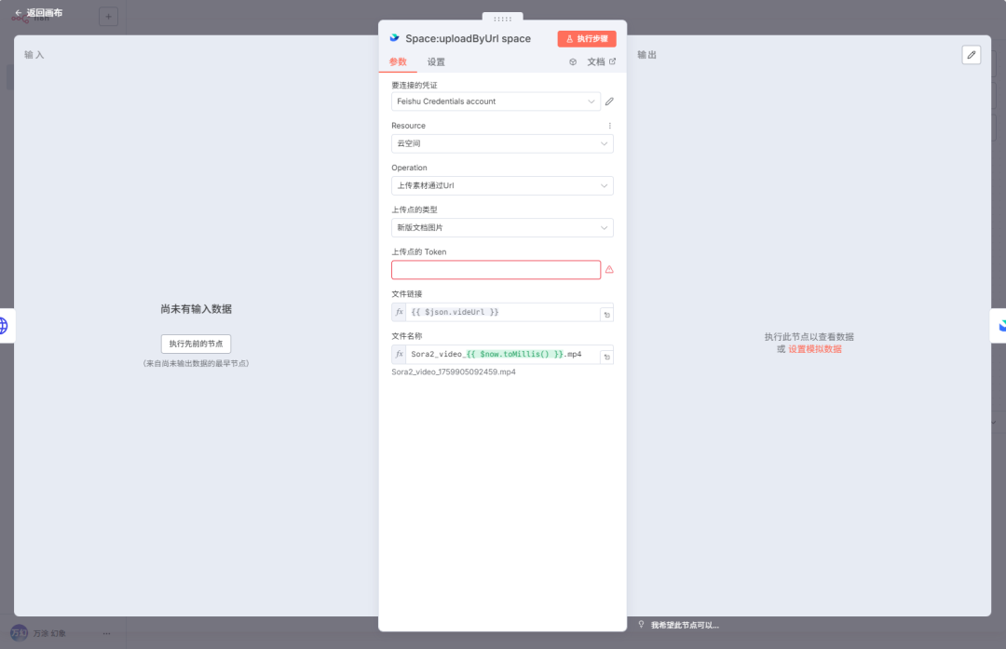Open the Feishu Credentials account dropdown
The width and height of the screenshot is (1006, 649).
pos(496,101)
